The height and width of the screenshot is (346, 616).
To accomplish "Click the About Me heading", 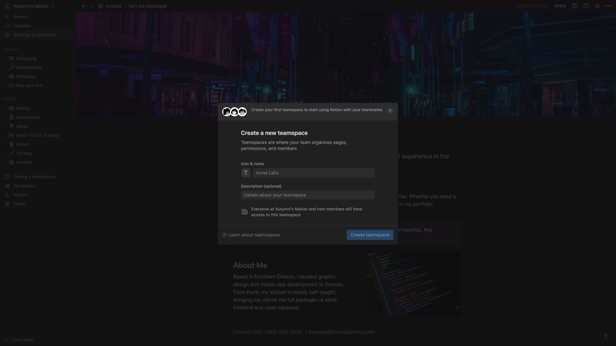I will click(250, 265).
